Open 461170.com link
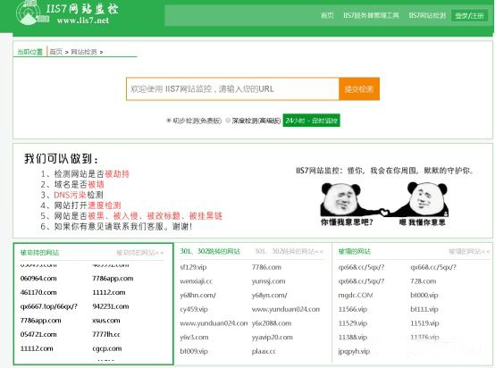Image resolution: width=495 pixels, height=368 pixels. [38, 292]
